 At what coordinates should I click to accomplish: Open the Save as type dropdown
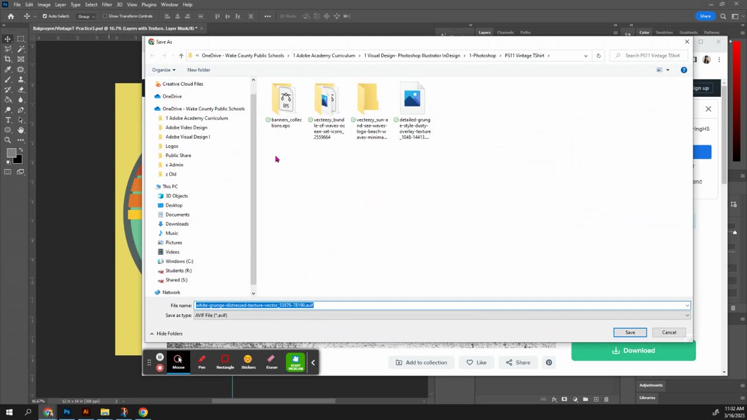442,315
